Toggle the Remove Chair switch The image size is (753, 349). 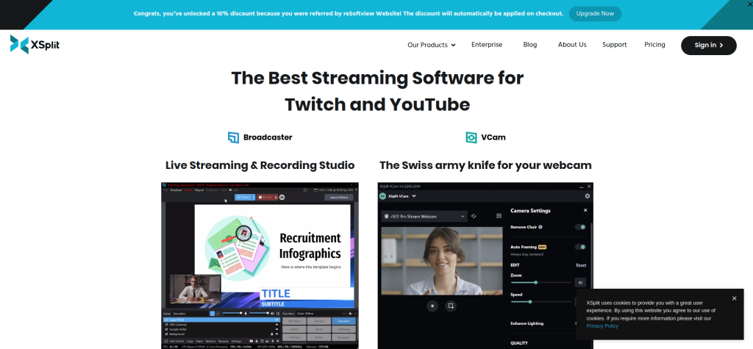(580, 227)
